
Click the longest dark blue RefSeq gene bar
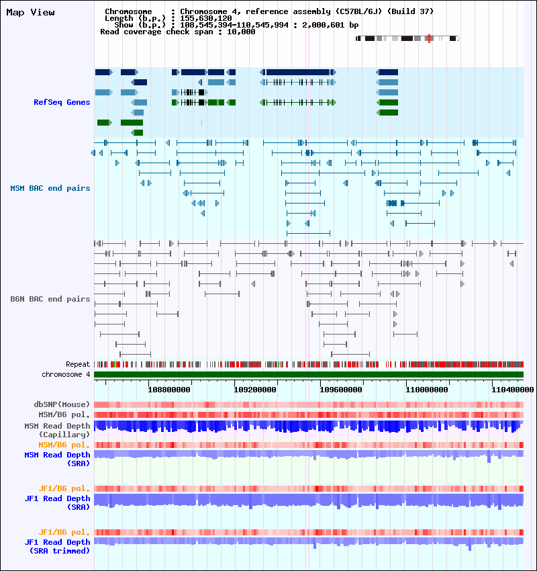pos(297,73)
